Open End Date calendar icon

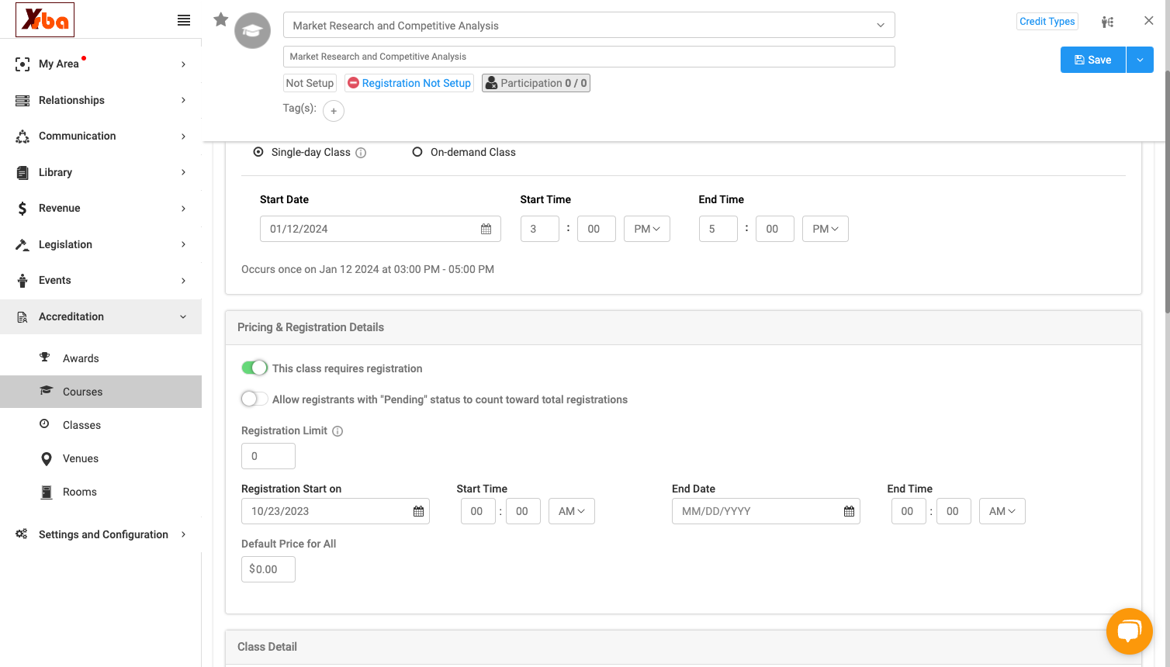[850, 511]
